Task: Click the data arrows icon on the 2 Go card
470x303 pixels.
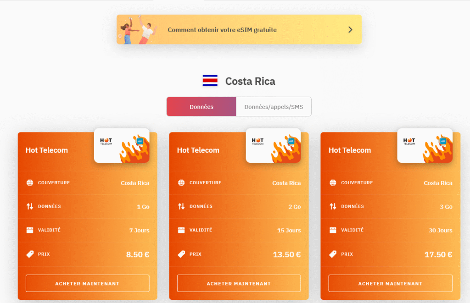Action: [180, 206]
